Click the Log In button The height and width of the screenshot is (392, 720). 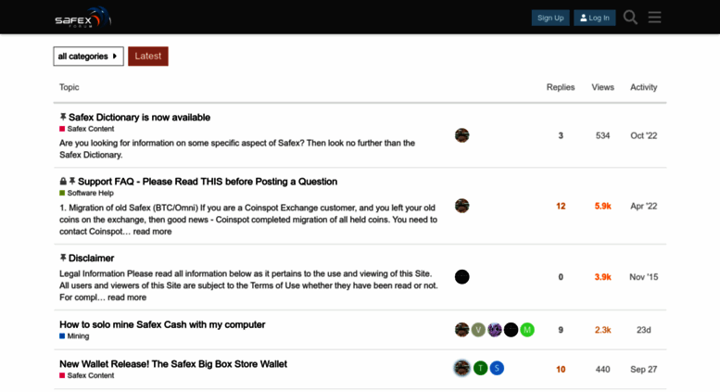(594, 18)
